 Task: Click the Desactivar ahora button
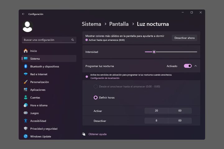[x=184, y=38]
